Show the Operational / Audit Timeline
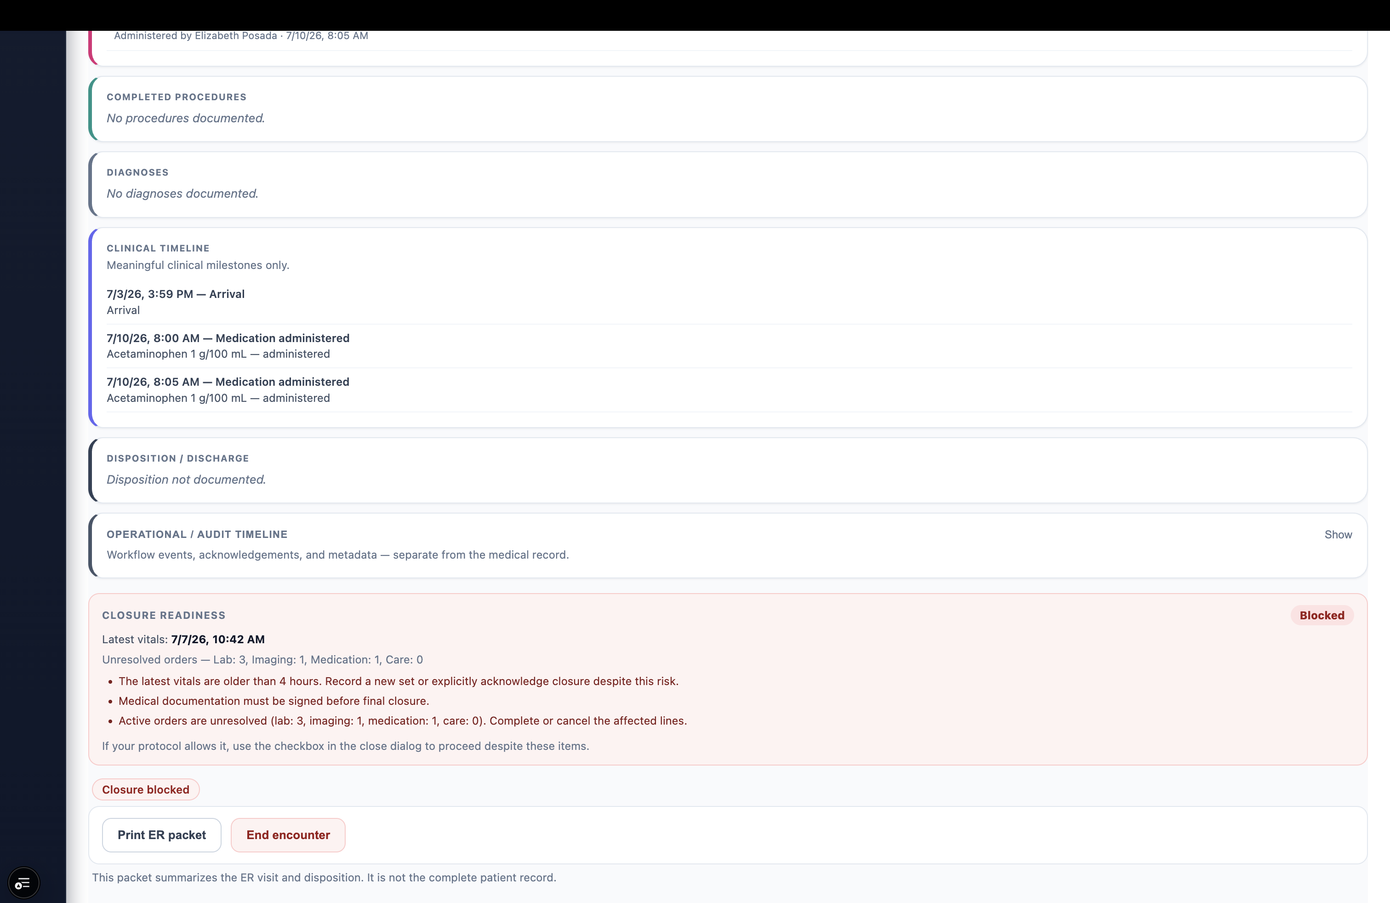The width and height of the screenshot is (1390, 903). point(1338,534)
